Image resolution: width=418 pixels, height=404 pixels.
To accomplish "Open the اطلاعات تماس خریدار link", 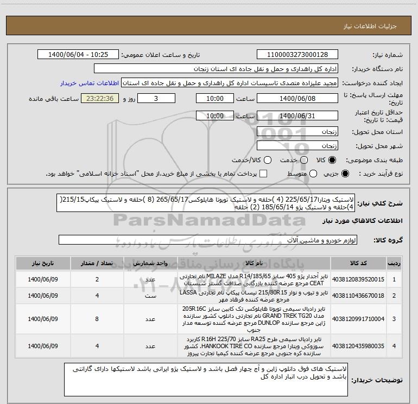I will coord(90,83).
